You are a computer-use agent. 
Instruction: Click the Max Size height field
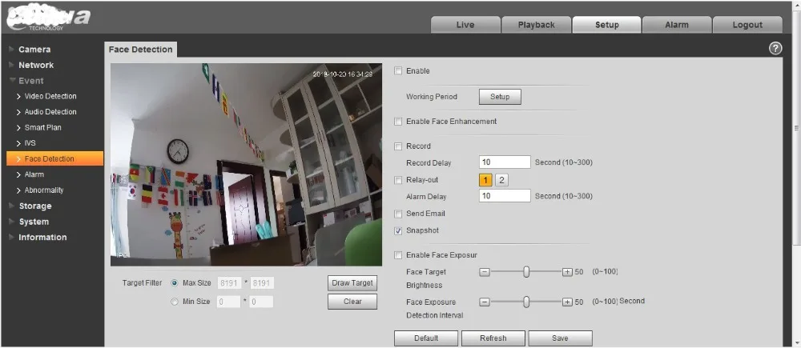point(262,283)
